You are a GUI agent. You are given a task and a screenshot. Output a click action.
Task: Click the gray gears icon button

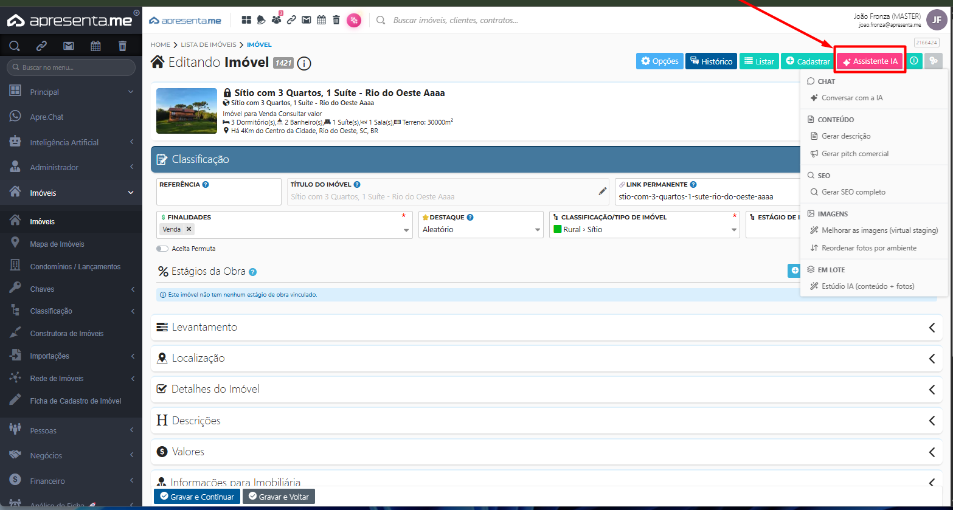pyautogui.click(x=934, y=61)
